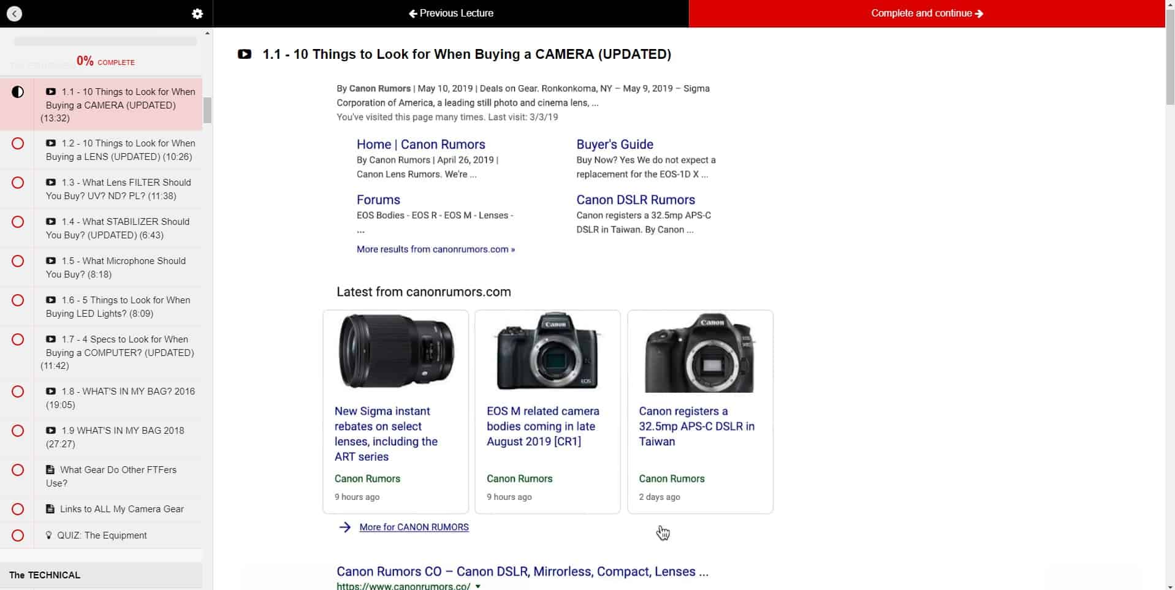Toggle completion circle for 1.3 Lens FILTER lecture
Viewport: 1175px width, 590px height.
click(18, 183)
